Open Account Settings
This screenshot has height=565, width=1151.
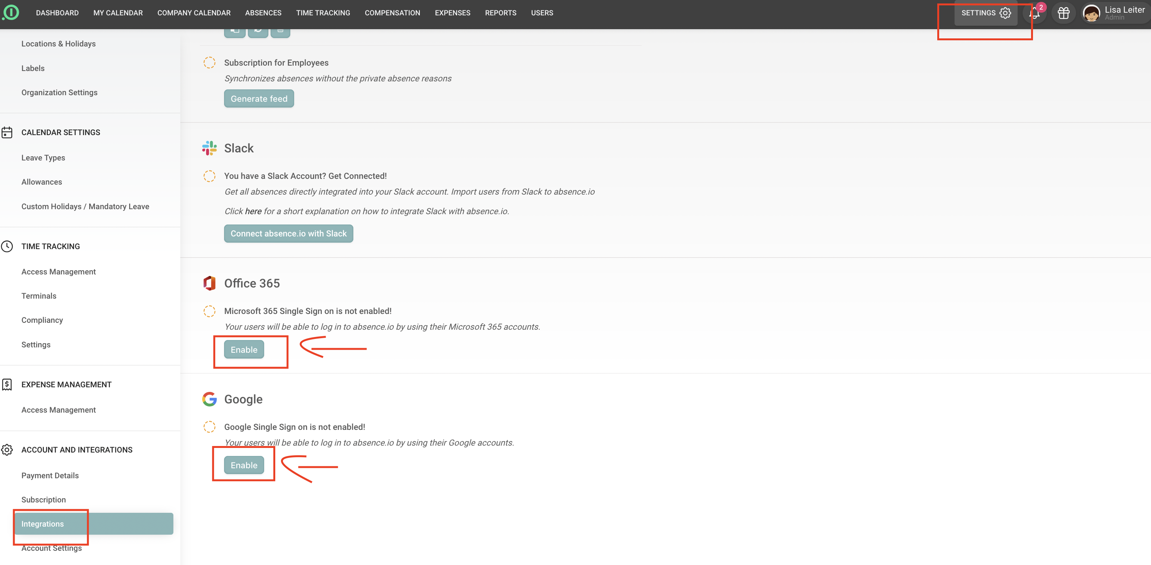click(52, 548)
